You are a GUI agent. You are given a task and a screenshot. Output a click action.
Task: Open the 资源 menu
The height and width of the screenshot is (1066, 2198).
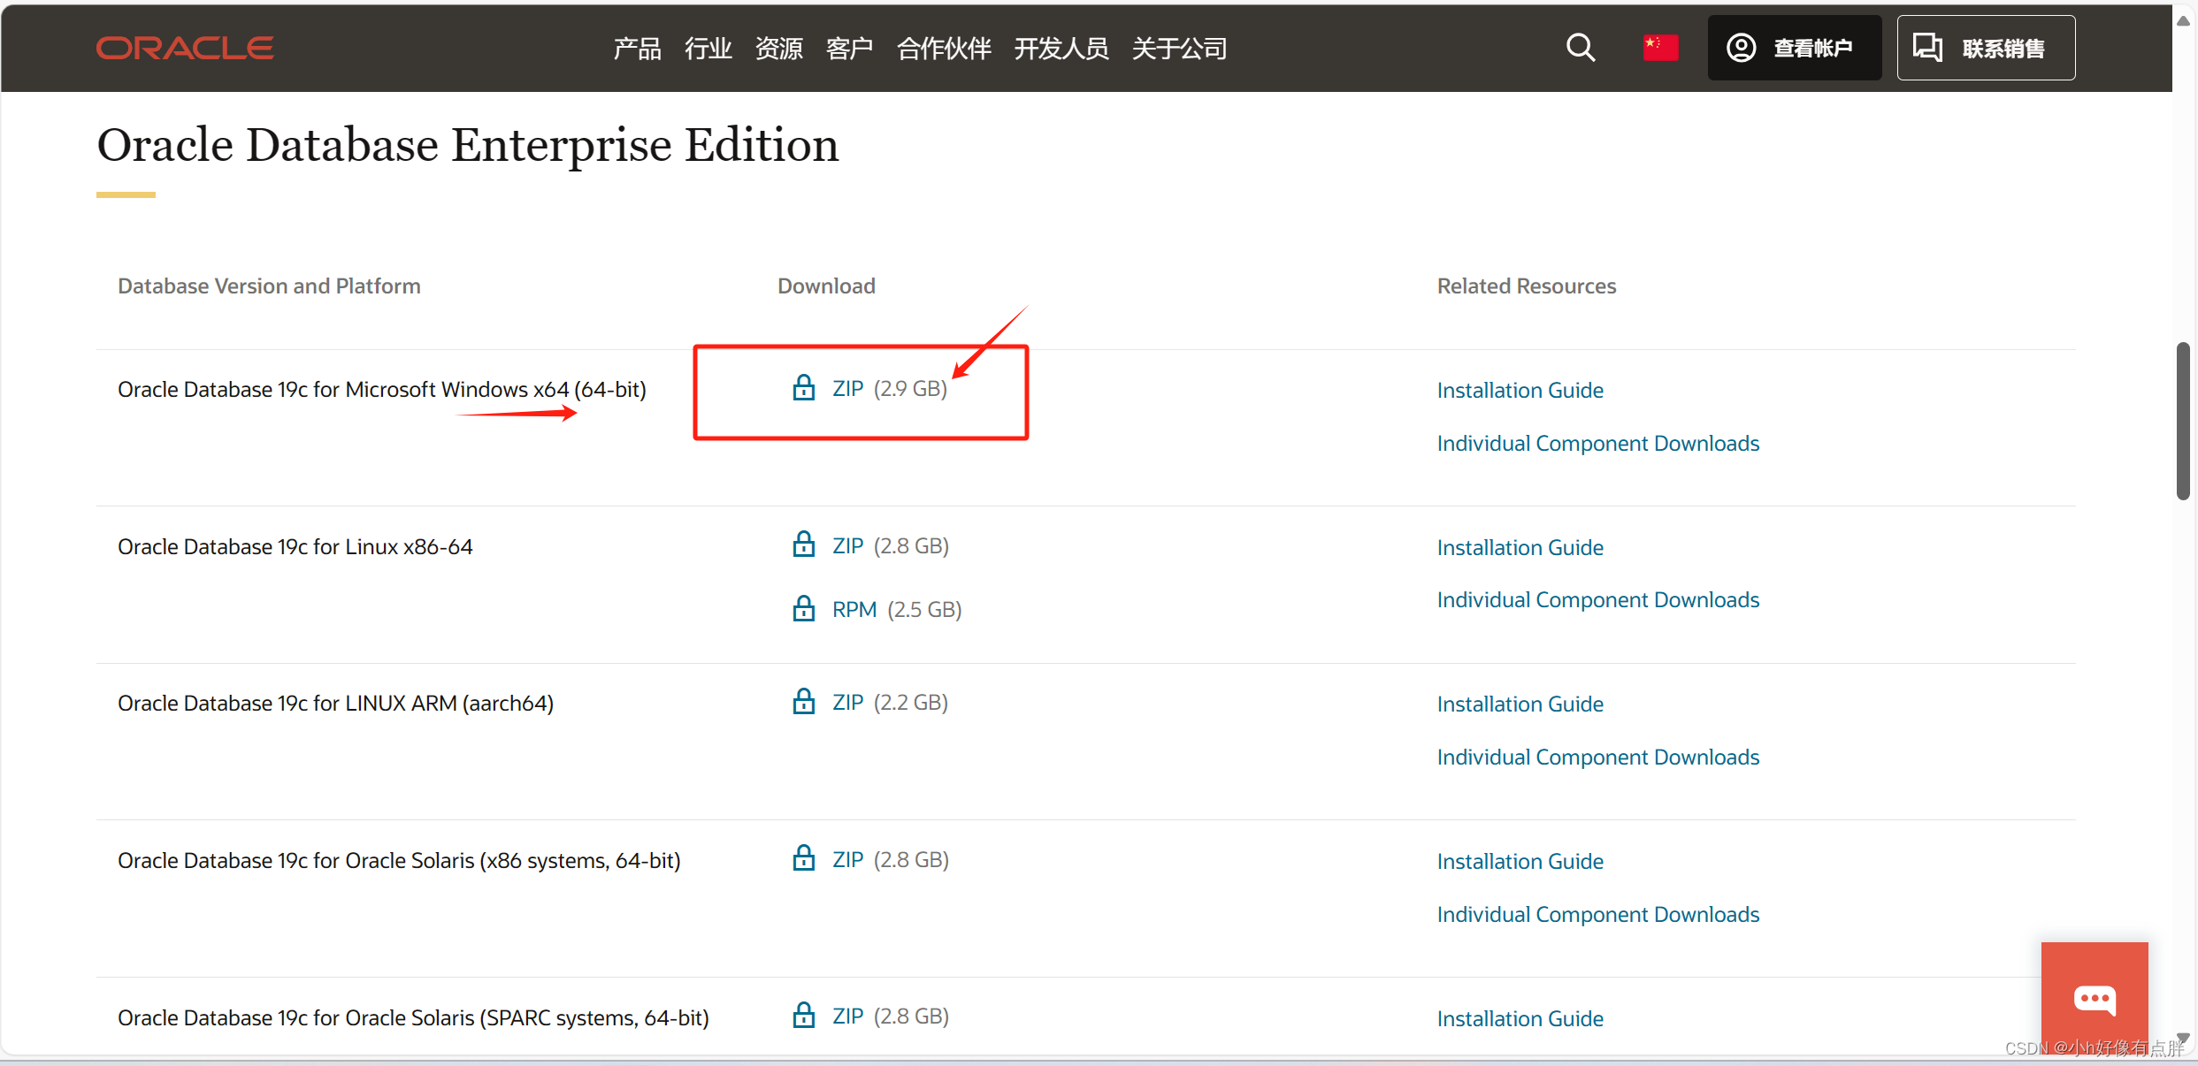(x=777, y=49)
